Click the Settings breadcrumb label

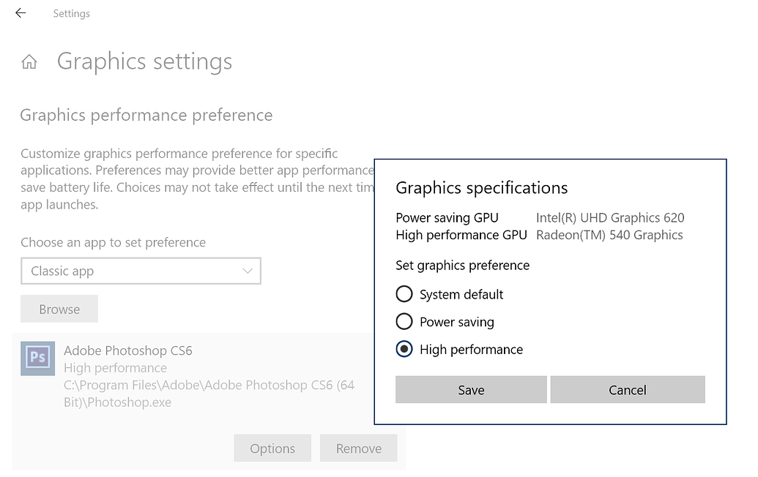[71, 12]
